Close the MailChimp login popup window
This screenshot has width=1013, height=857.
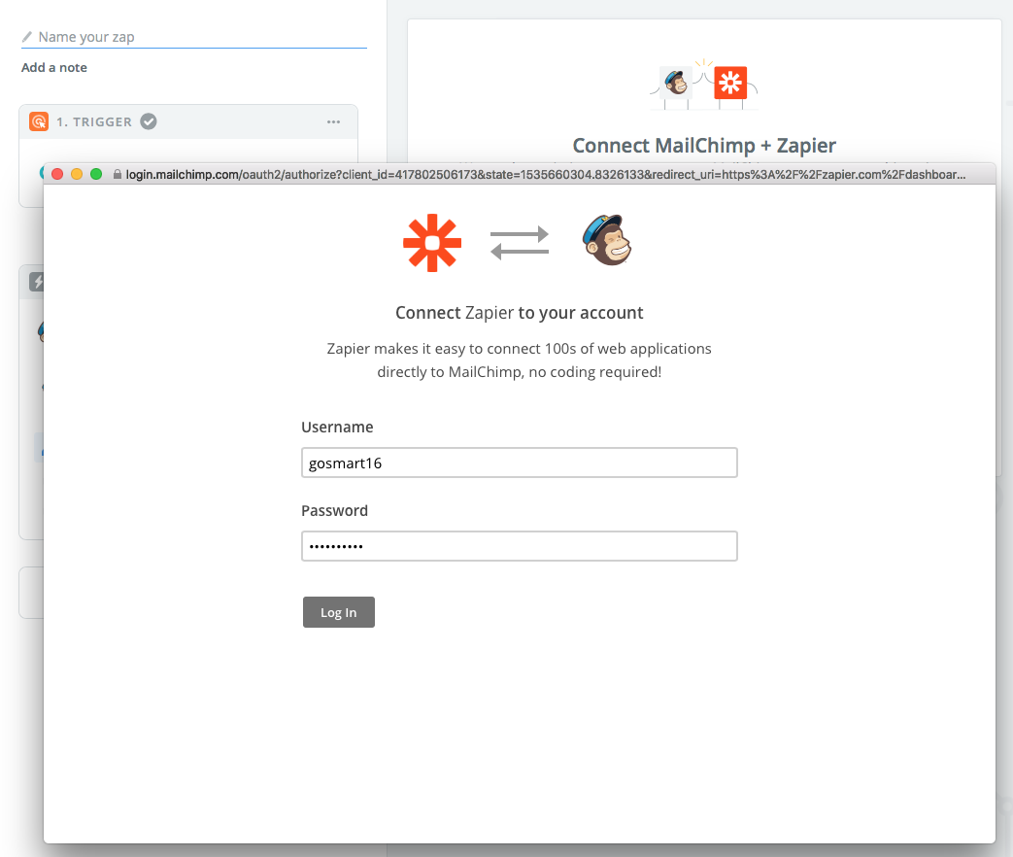[x=57, y=174]
